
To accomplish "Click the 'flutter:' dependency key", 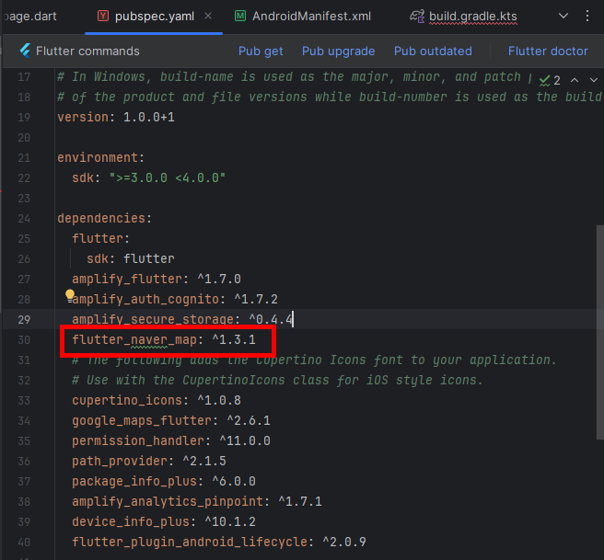I will click(x=101, y=238).
